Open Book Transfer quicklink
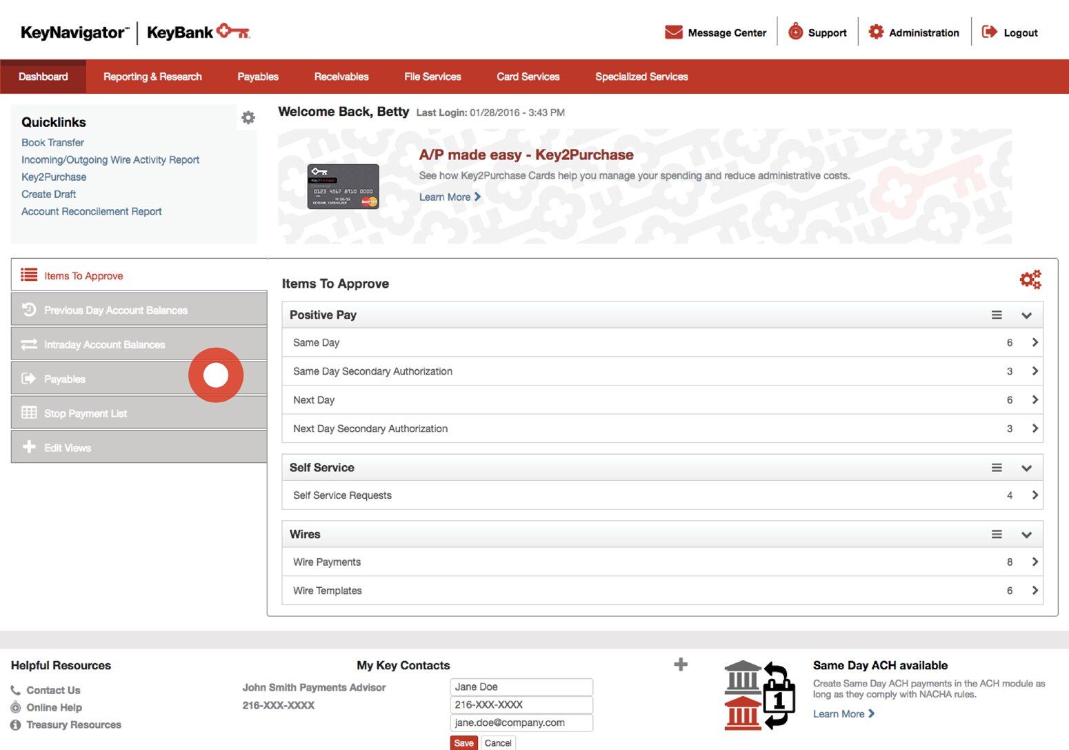 52,142
